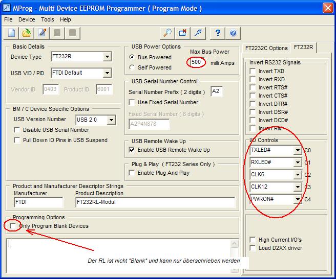Screen dimensions: 336x279
Task: Click the question mark help icon
Action: 218,33
